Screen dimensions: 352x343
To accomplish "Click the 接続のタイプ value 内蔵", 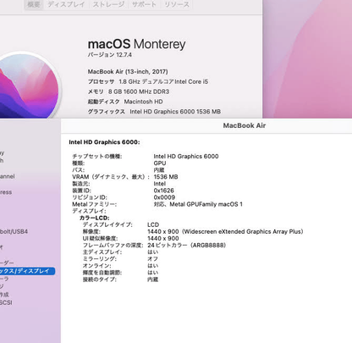I will (x=152, y=279).
